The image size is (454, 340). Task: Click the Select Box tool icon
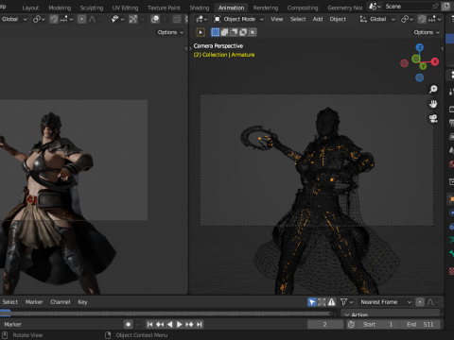(201, 32)
